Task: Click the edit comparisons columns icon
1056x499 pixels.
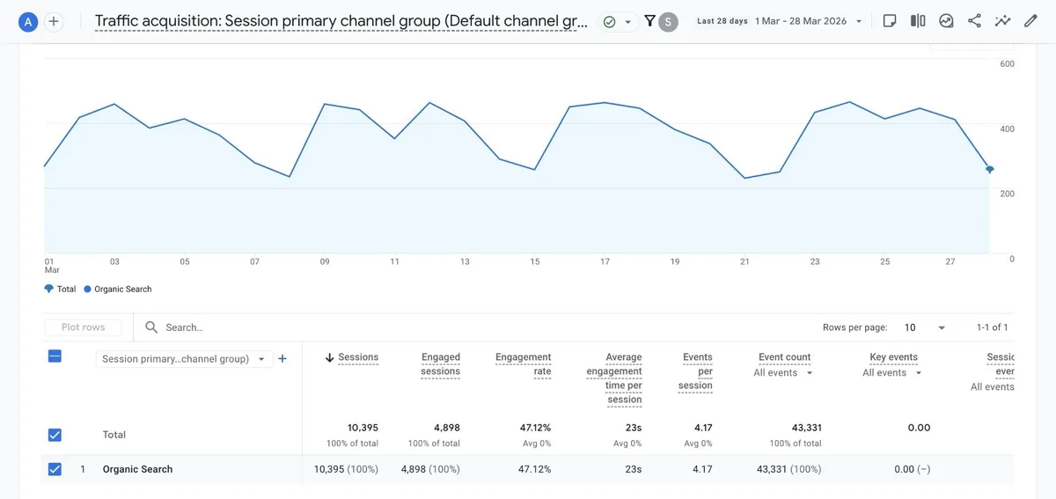Action: pyautogui.click(x=918, y=21)
